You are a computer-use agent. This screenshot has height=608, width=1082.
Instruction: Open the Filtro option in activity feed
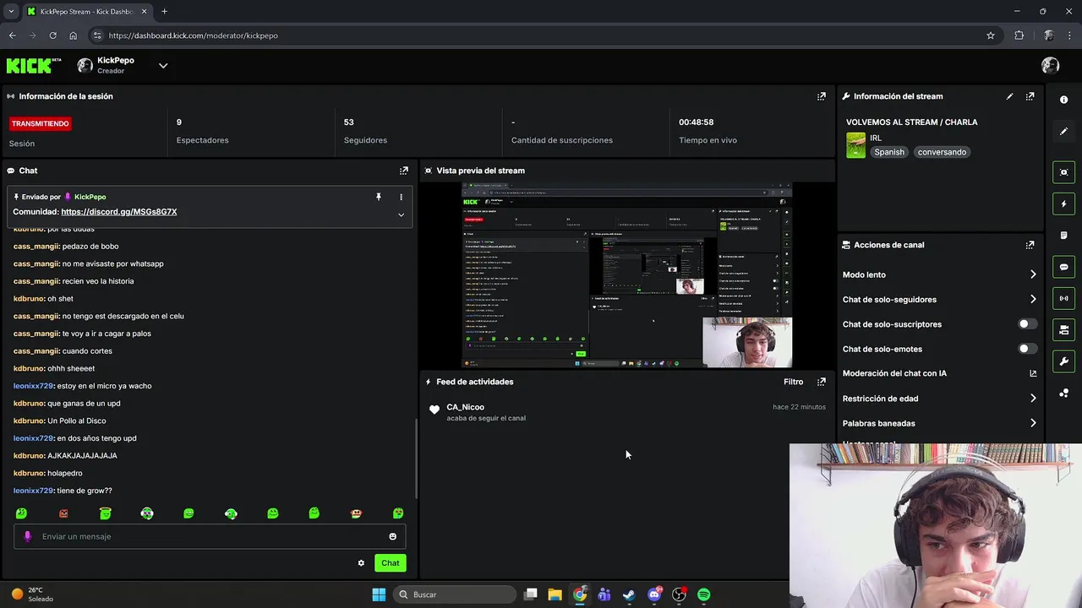tap(793, 382)
